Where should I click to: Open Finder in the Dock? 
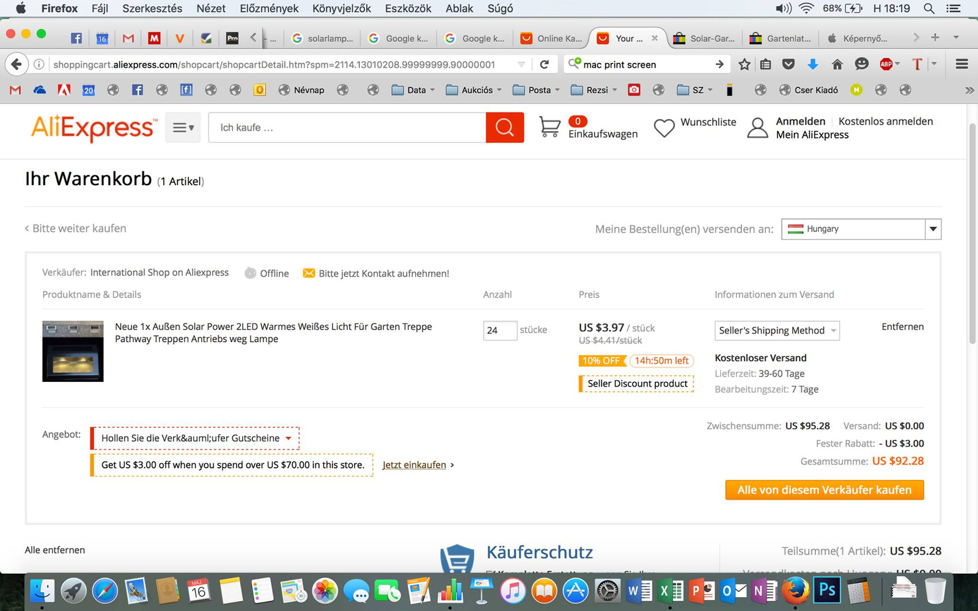pyautogui.click(x=42, y=591)
